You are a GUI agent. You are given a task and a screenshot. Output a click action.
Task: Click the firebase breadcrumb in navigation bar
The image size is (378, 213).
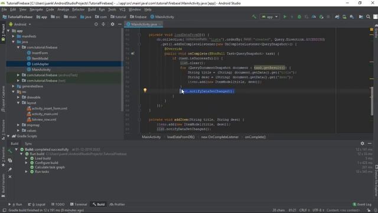click(x=138, y=17)
